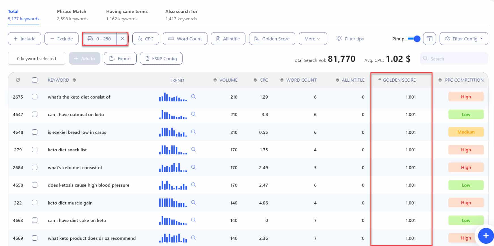Open the 0 - 250 volume range filter
The image size is (494, 246).
click(x=99, y=39)
